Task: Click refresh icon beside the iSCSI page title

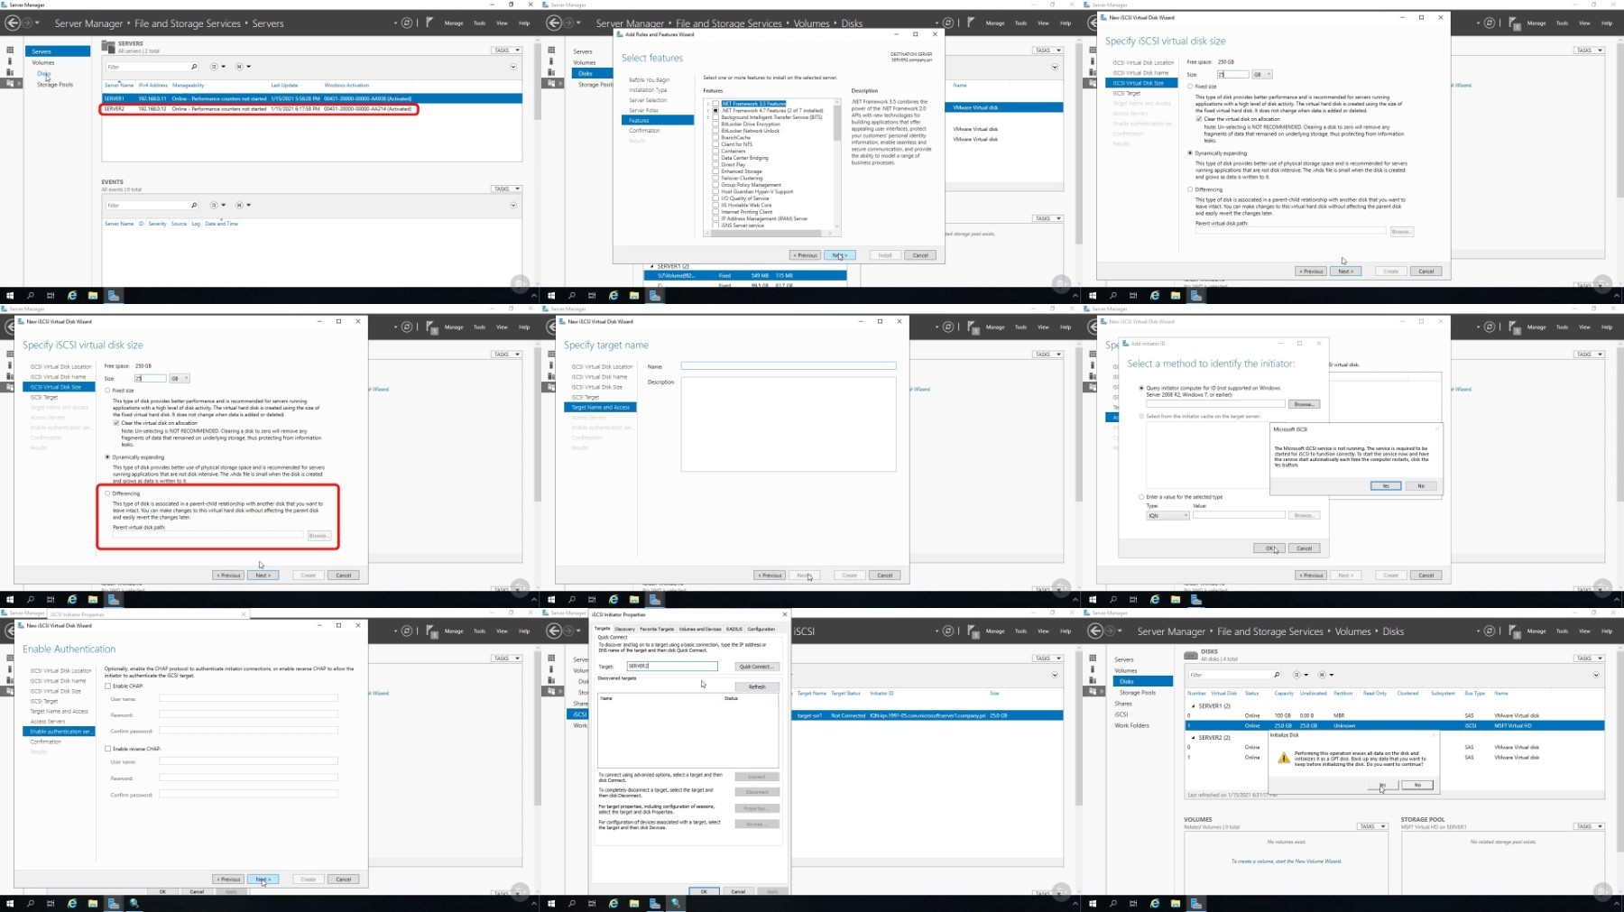Action: pyautogui.click(x=948, y=631)
